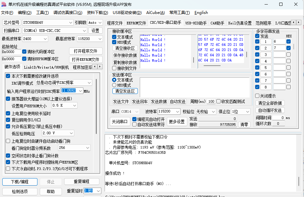The image size is (304, 197).
Task: Click the 下载/编程 button
Action: coord(20,181)
